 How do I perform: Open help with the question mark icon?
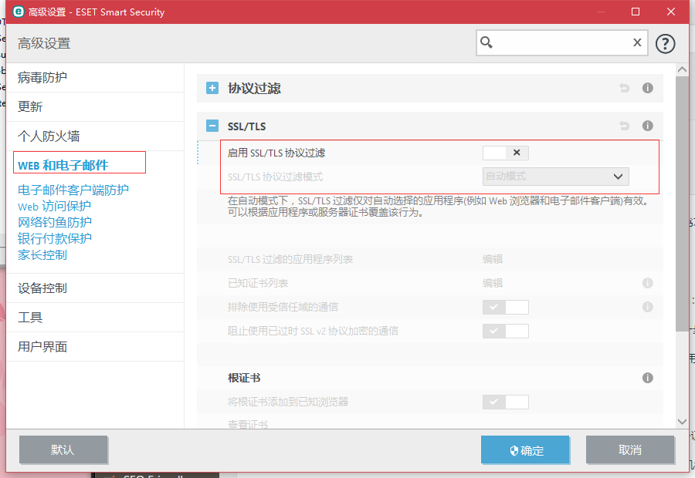click(x=665, y=43)
